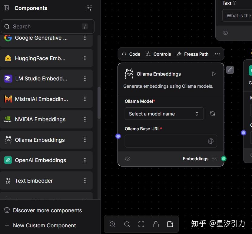Toggle the canvas lock

click(156, 224)
